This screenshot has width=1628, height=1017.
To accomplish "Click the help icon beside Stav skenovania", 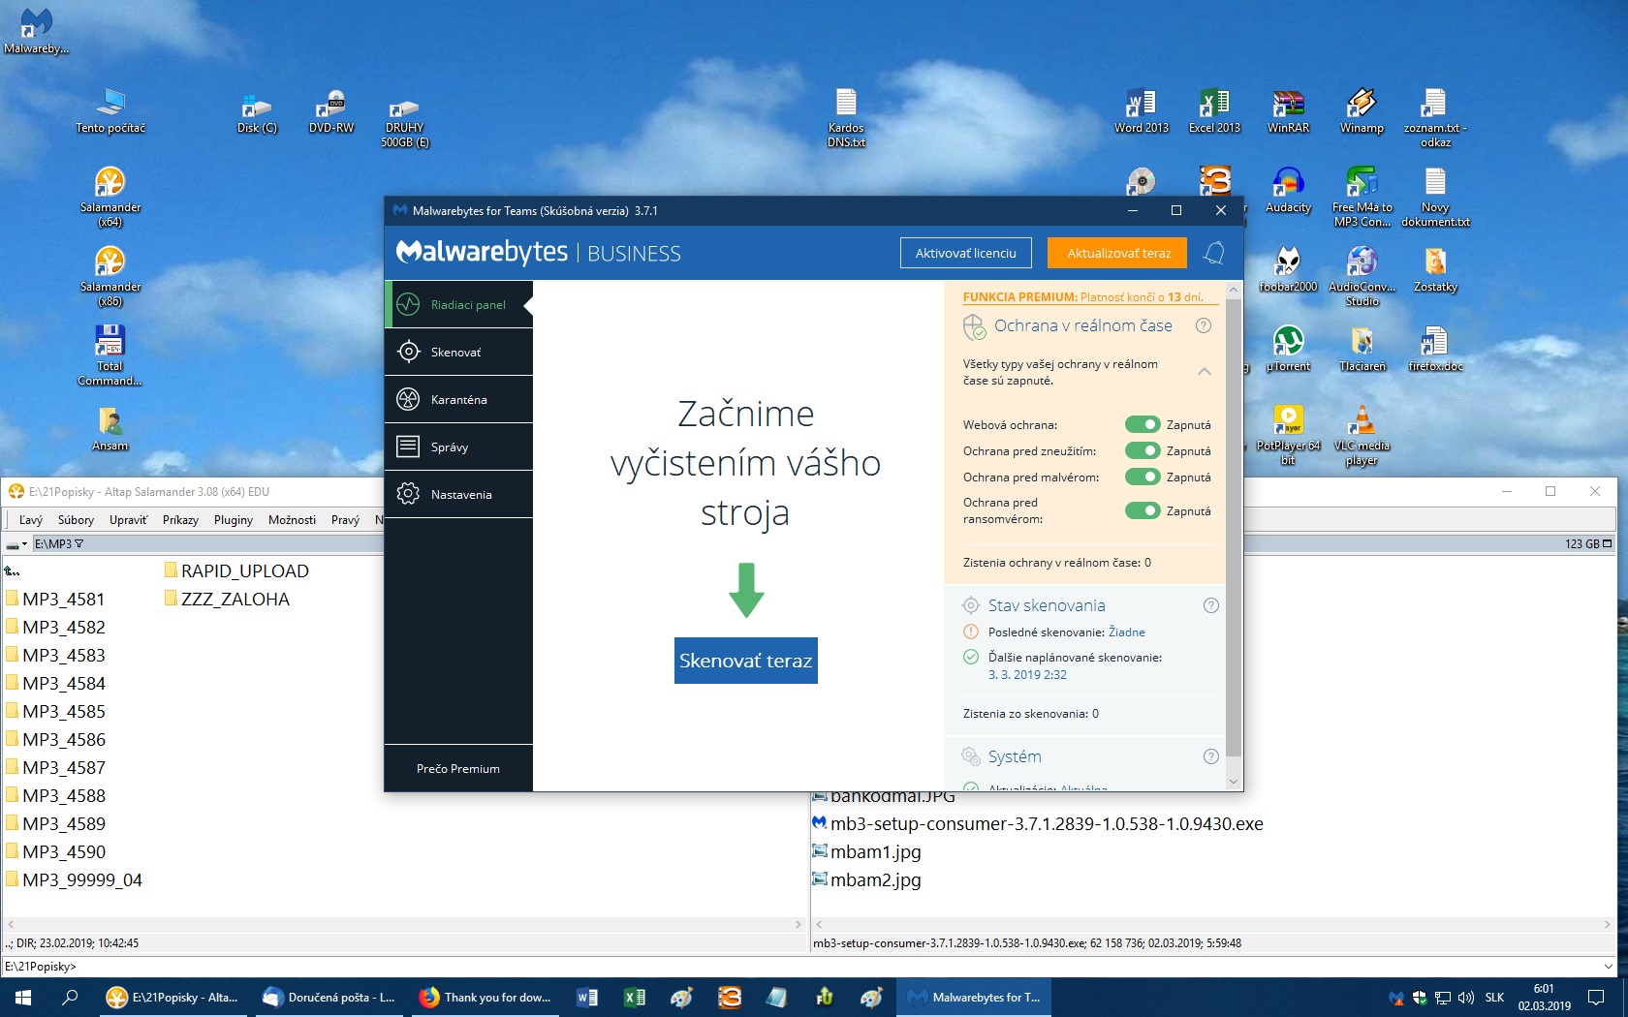I will 1210,605.
